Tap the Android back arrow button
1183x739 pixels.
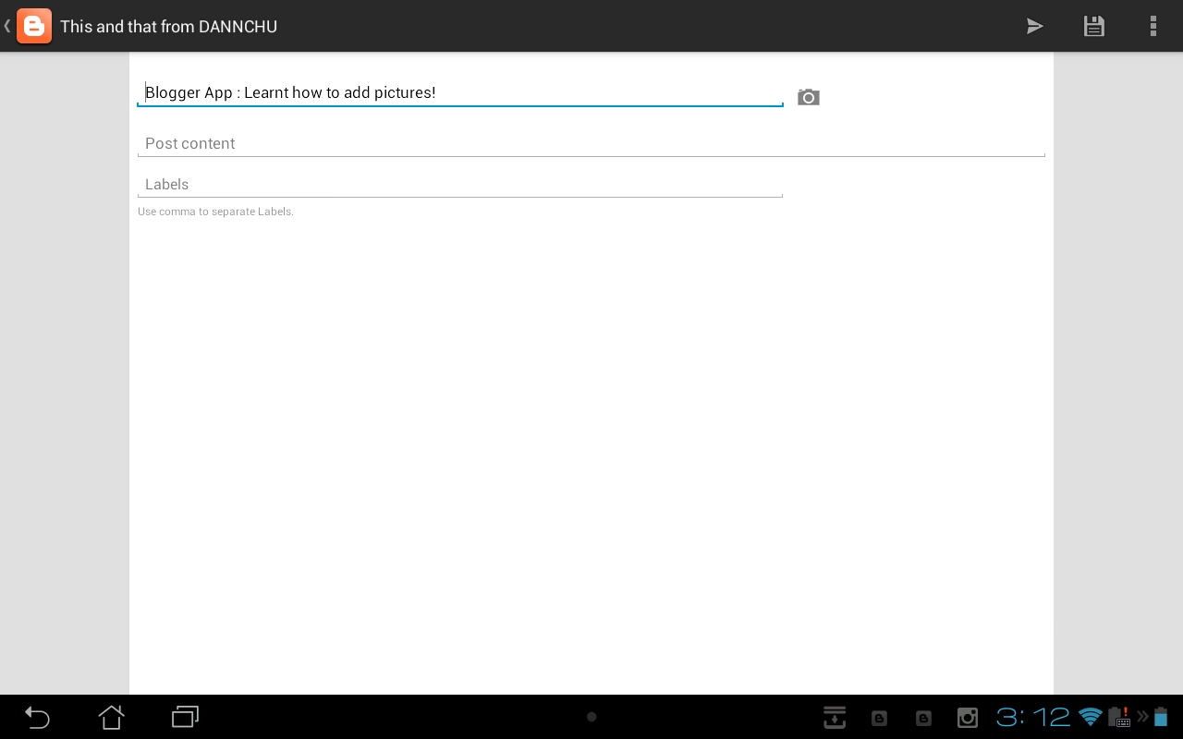(37, 717)
